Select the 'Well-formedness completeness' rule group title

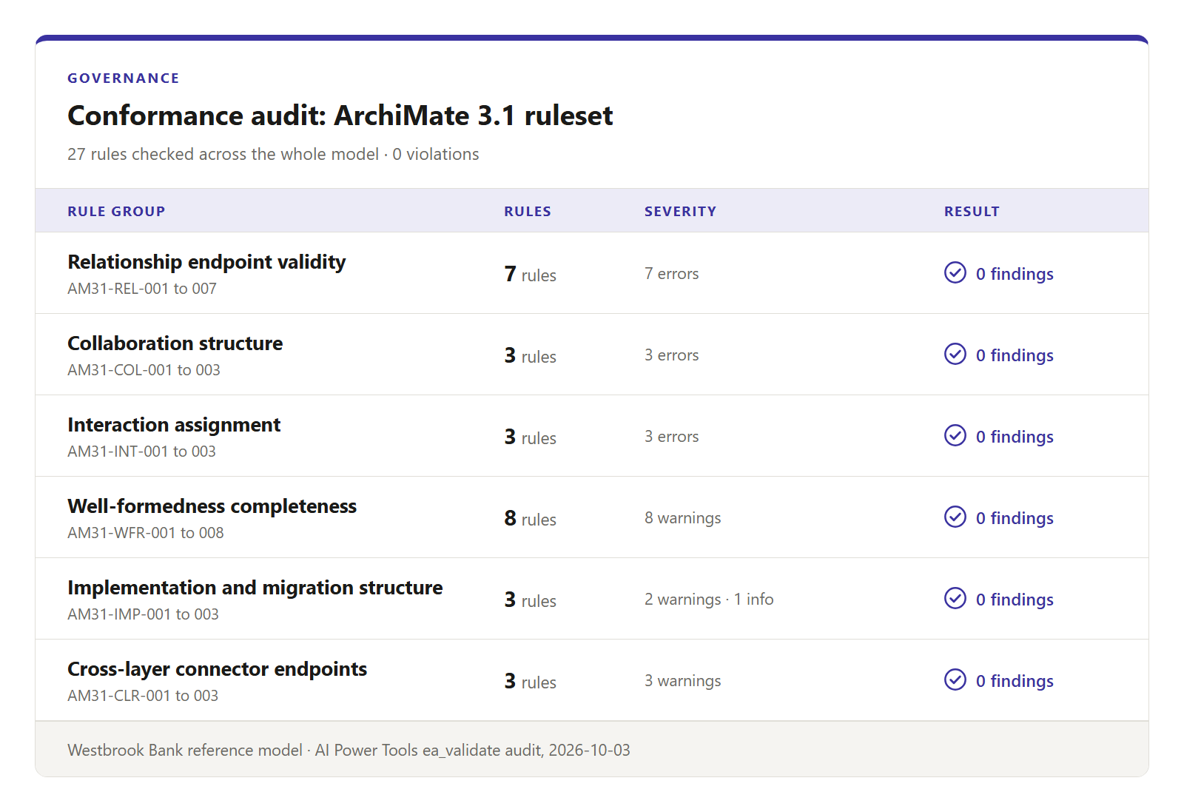click(x=212, y=506)
